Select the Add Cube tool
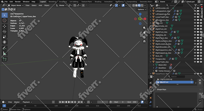 point(4,59)
